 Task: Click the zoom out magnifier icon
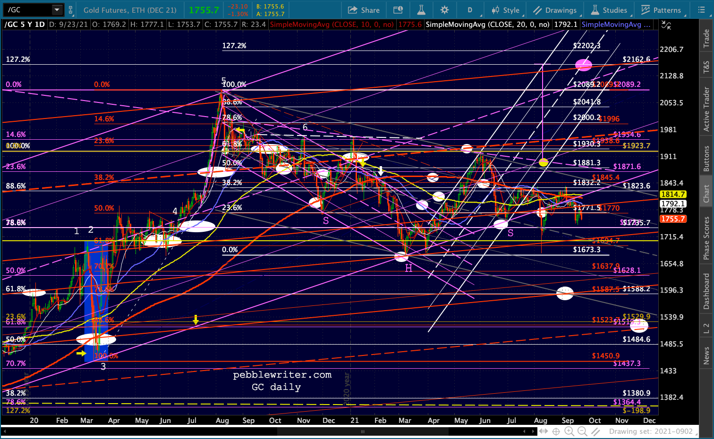(582, 431)
